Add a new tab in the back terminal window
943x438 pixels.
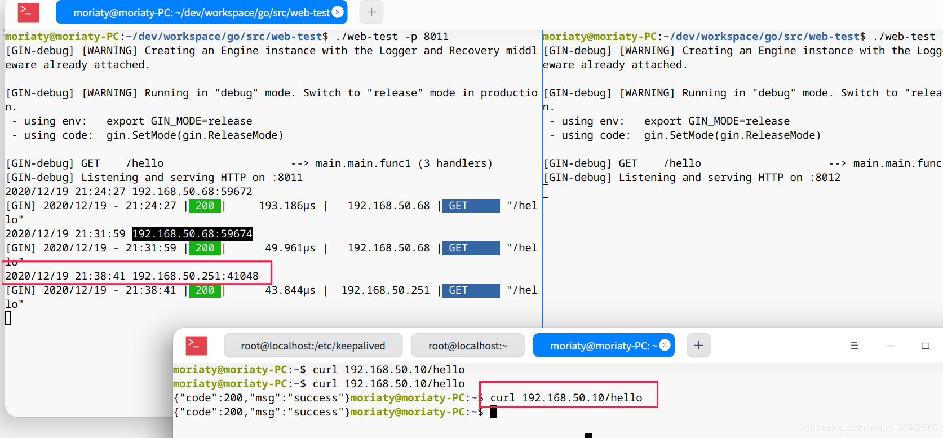(x=371, y=12)
